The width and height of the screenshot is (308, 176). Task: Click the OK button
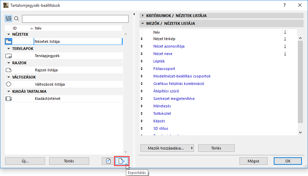point(288,161)
